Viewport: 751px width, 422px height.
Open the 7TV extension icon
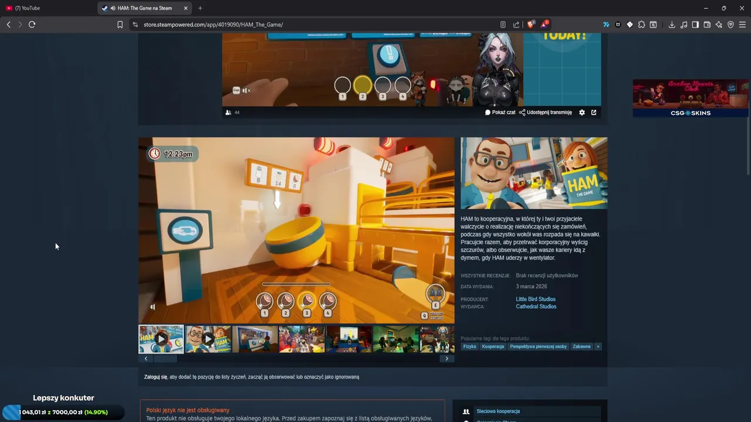click(x=606, y=25)
